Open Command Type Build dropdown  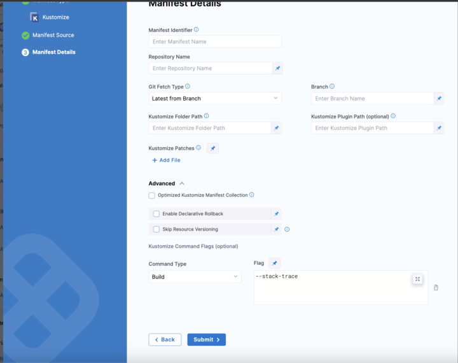pyautogui.click(x=195, y=277)
